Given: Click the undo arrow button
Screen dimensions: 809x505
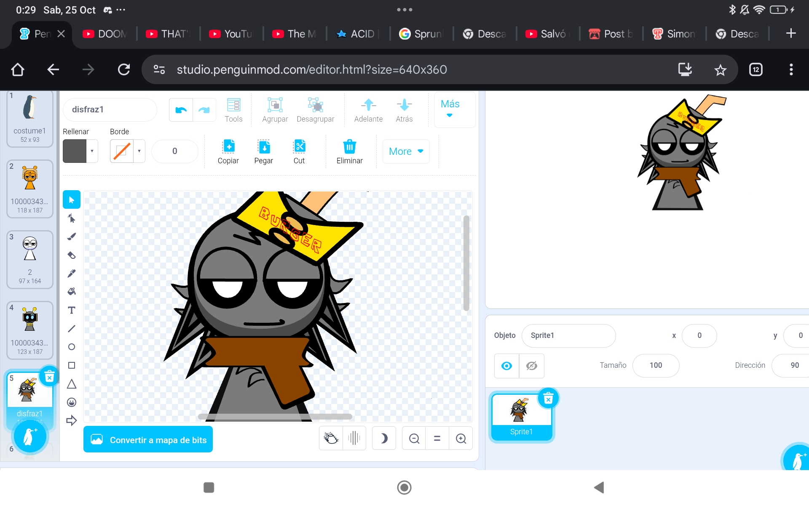Looking at the screenshot, I should (181, 110).
